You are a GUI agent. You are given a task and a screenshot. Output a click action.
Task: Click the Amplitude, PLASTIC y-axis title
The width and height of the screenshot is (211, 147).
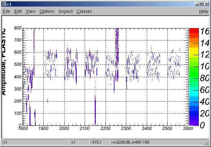[3, 62]
